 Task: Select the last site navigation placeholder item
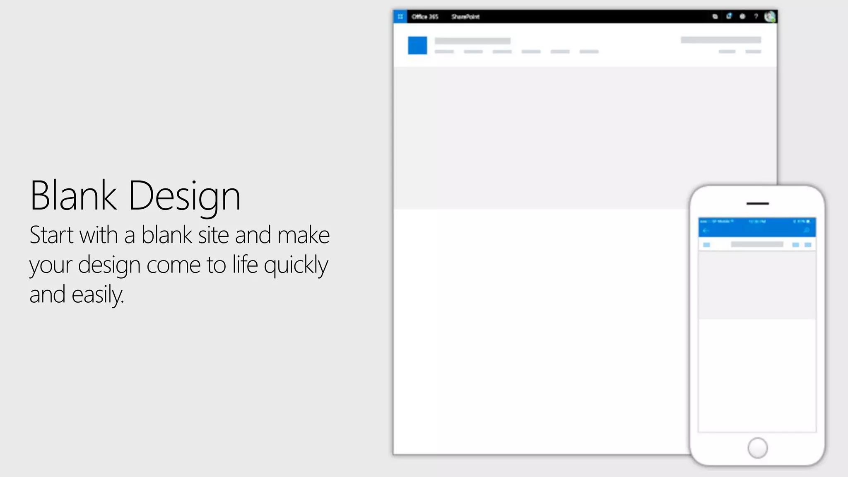click(589, 52)
